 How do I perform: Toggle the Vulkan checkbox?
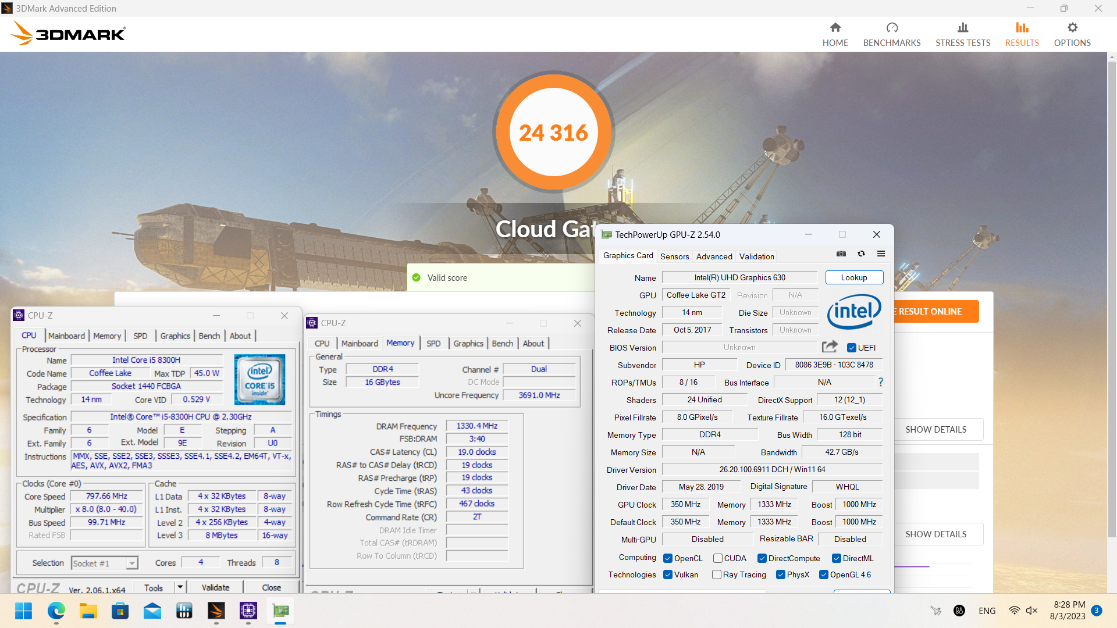point(668,575)
